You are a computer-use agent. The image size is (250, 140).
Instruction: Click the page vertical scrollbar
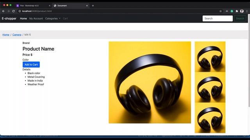pos(249,60)
